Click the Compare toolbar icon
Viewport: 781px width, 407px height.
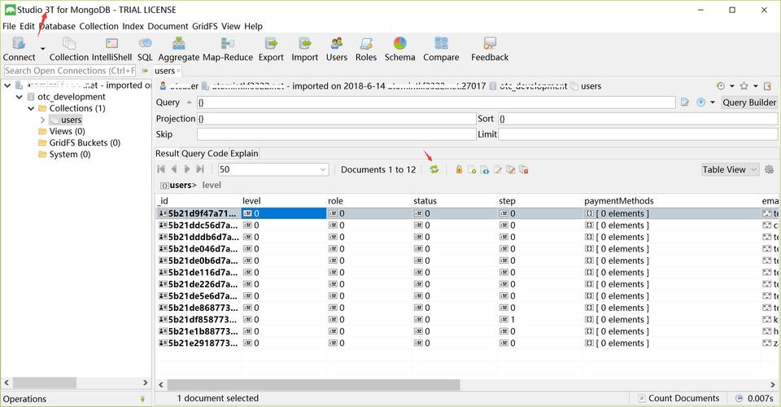click(x=441, y=44)
